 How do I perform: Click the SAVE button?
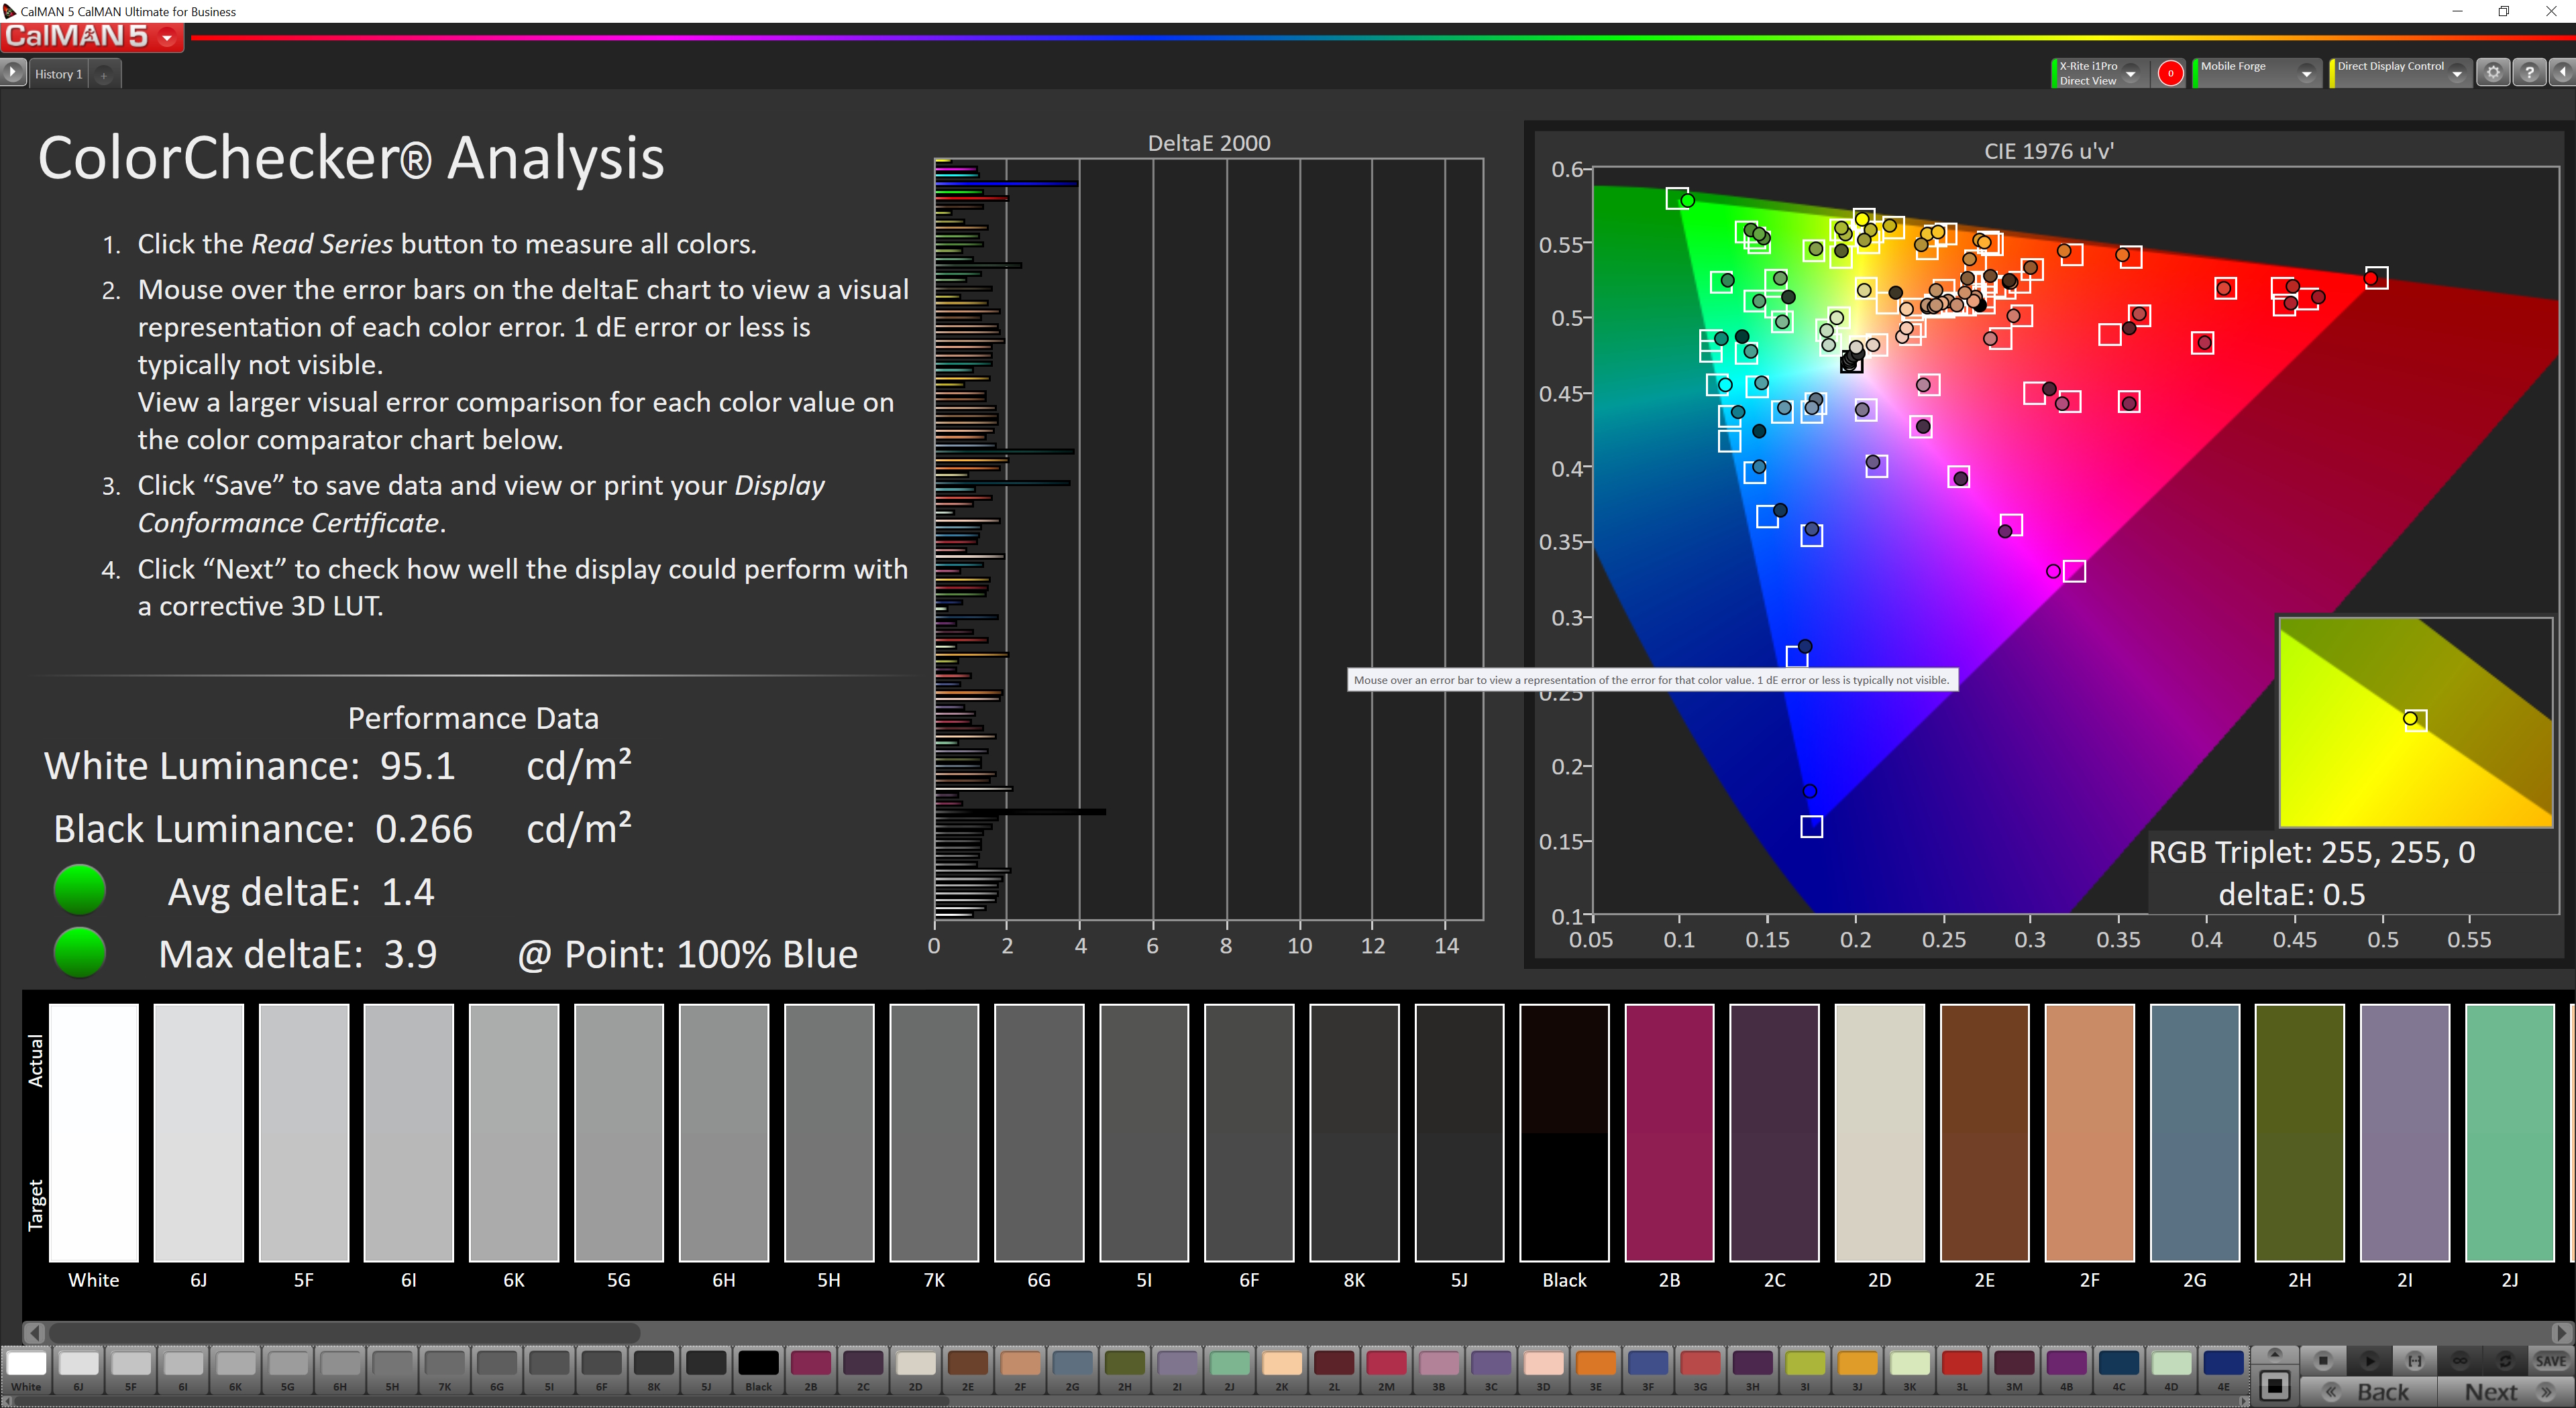coord(2550,1360)
